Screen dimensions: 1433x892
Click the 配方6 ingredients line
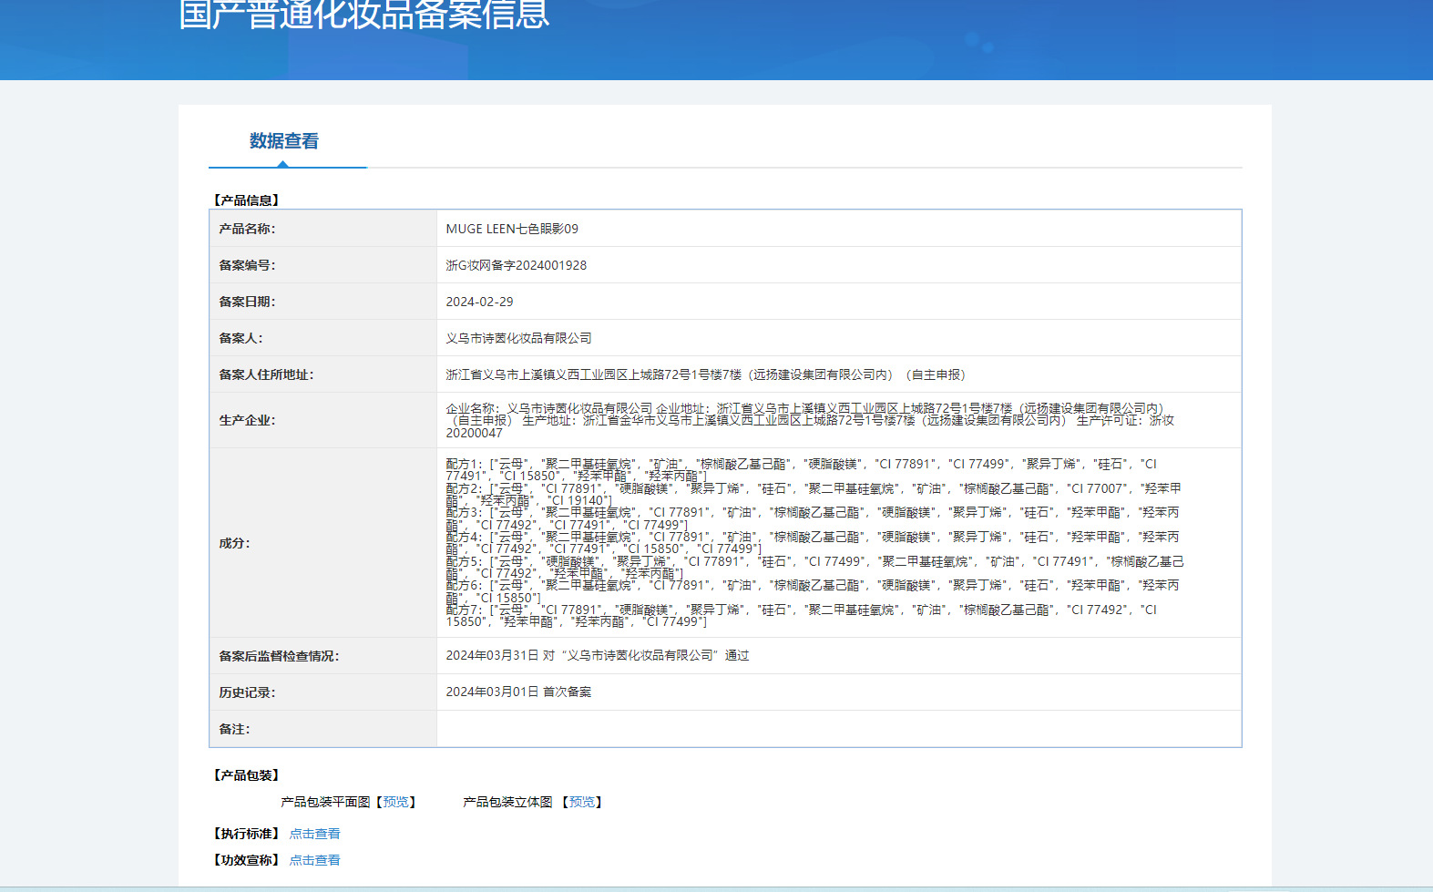813,591
